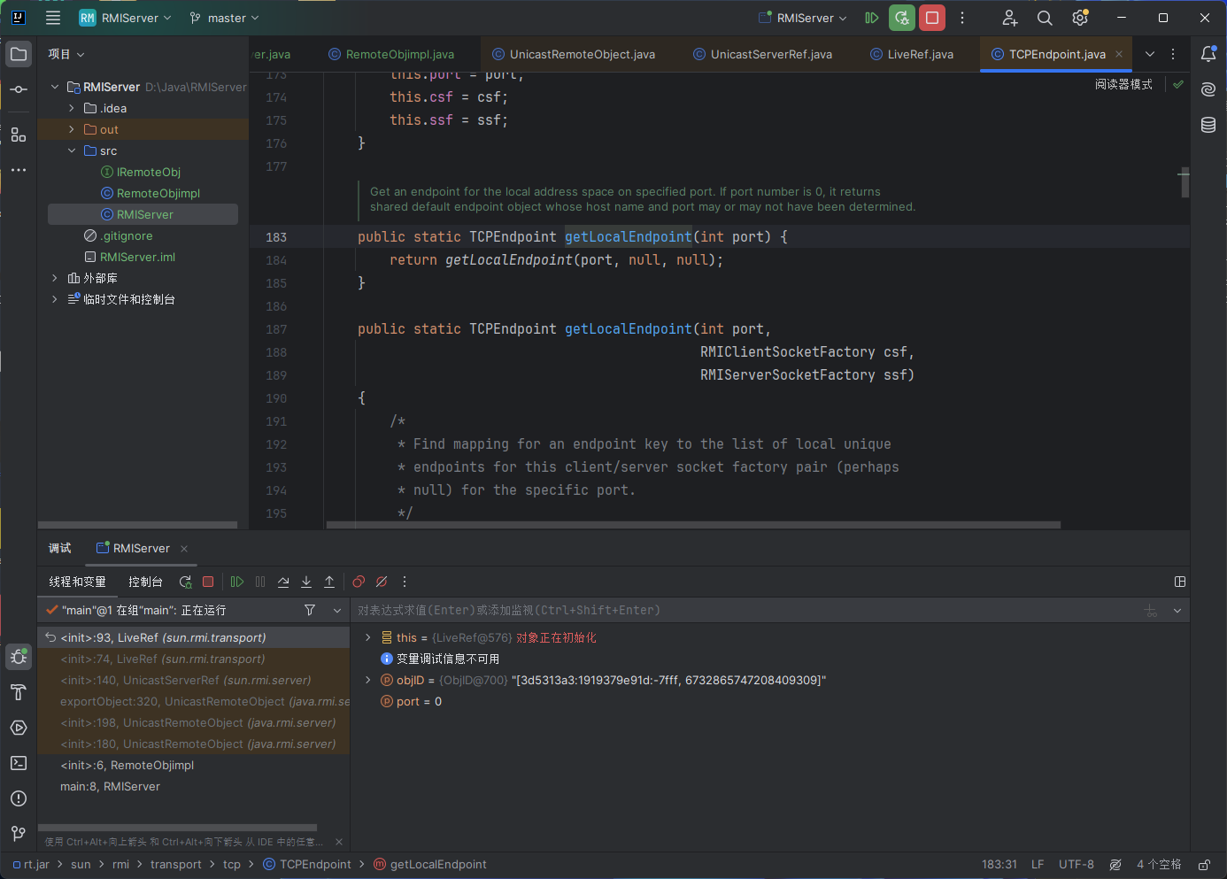Select stack frame exportObject:320
This screenshot has width=1227, height=879.
coord(194,701)
